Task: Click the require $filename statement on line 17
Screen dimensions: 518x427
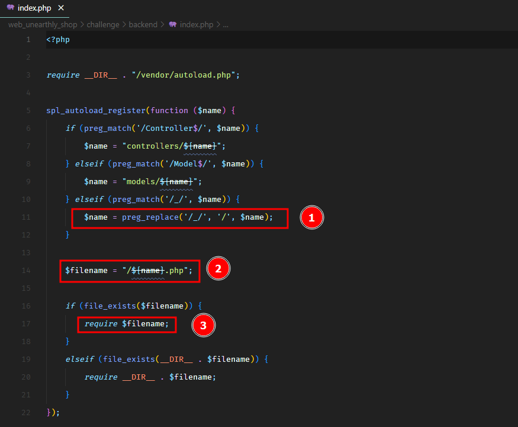Action: (x=127, y=324)
